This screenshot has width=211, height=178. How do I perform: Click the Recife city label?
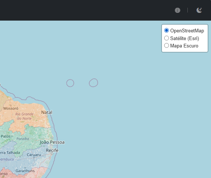(x=52, y=150)
